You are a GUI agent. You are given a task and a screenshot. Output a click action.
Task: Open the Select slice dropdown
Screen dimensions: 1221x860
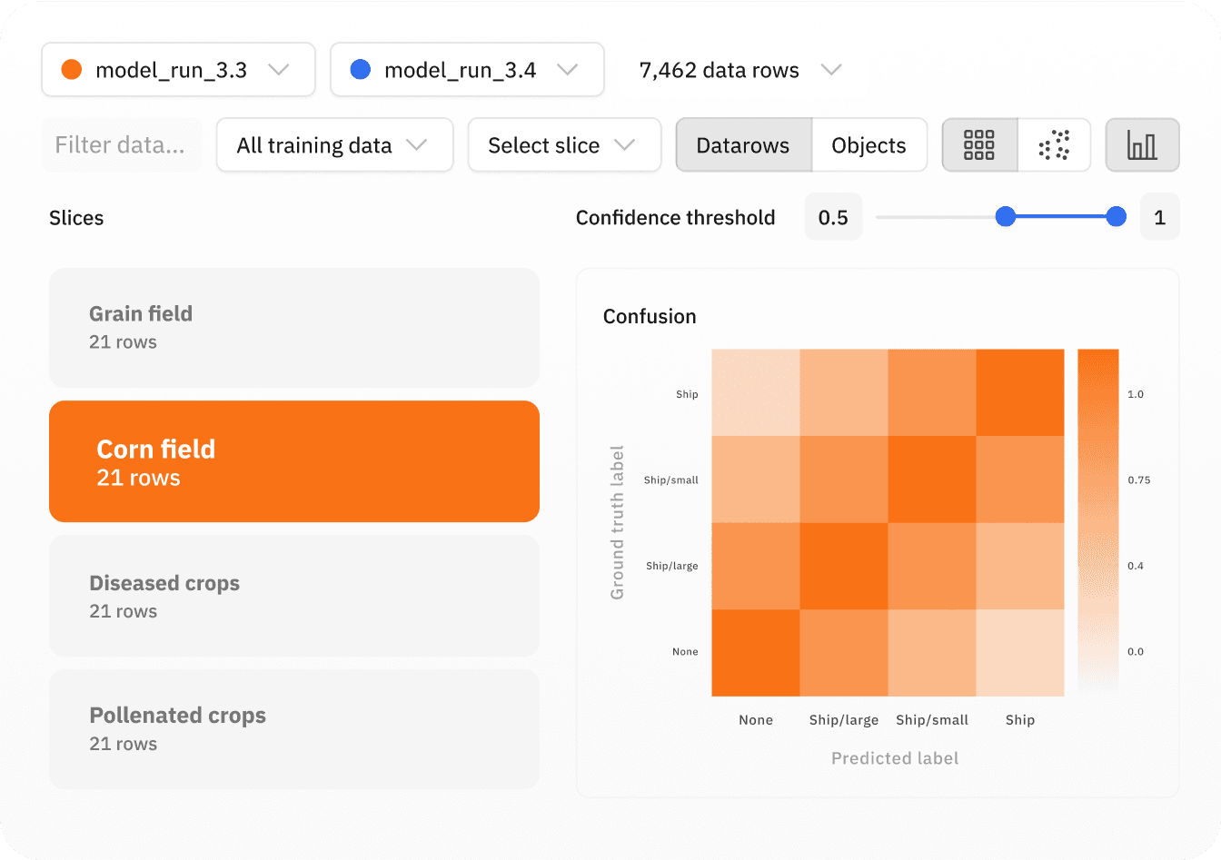point(564,145)
